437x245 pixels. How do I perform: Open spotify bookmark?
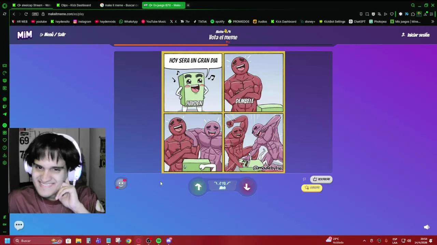217,21
